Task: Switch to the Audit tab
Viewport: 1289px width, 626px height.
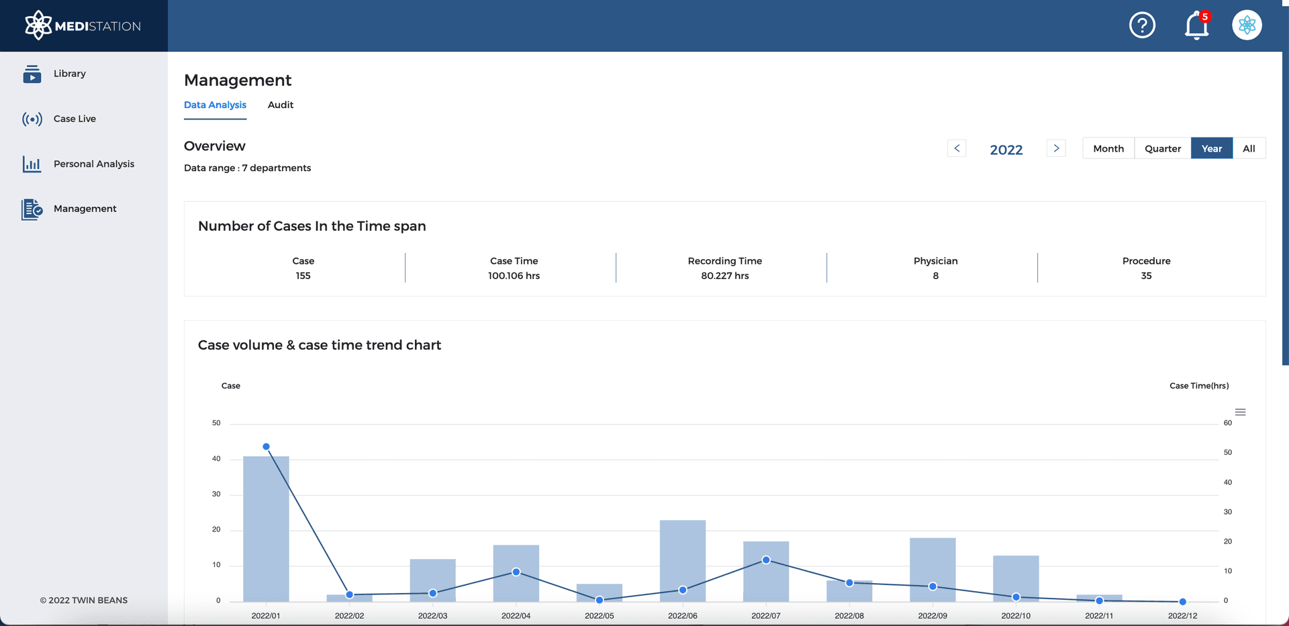Action: tap(280, 105)
